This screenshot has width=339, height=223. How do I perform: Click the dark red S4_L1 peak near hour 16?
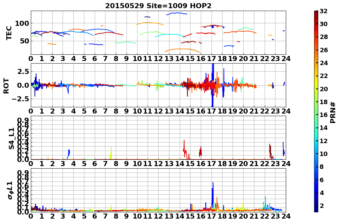tap(201, 151)
